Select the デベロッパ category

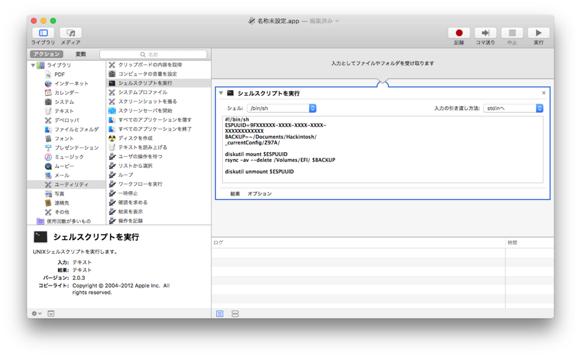pyautogui.click(x=66, y=120)
